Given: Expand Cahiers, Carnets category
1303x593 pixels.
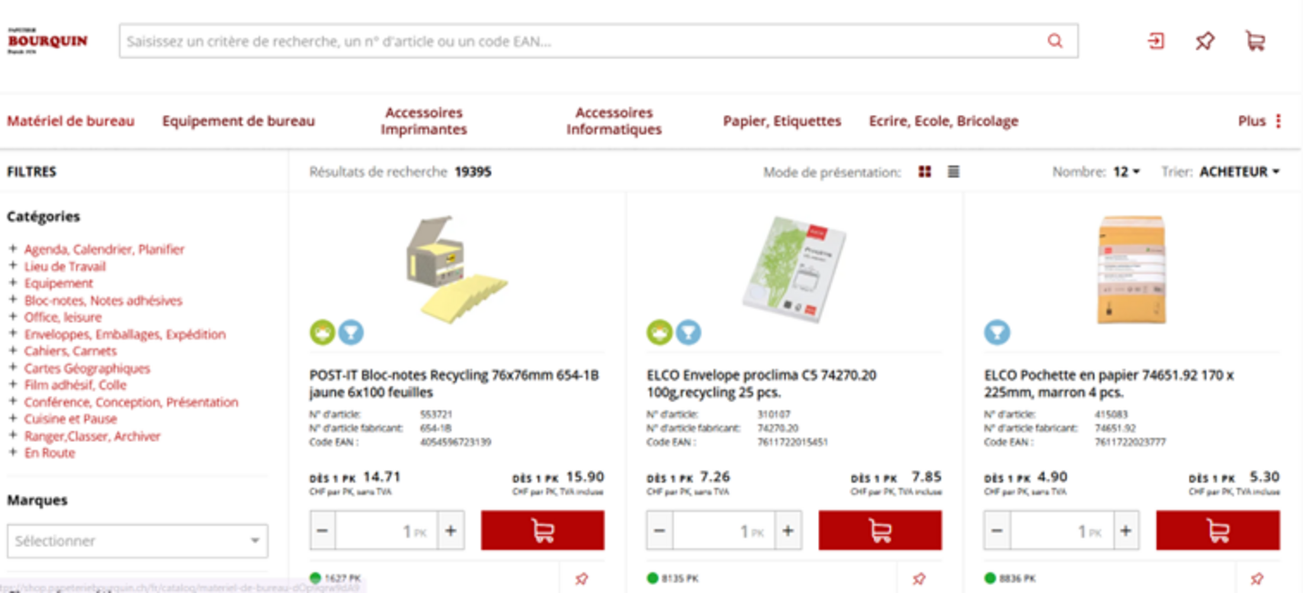Looking at the screenshot, I should pyautogui.click(x=12, y=350).
